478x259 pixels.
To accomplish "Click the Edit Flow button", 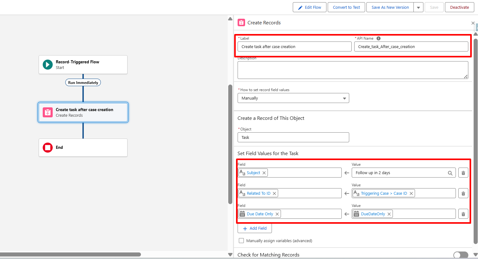I will click(310, 7).
